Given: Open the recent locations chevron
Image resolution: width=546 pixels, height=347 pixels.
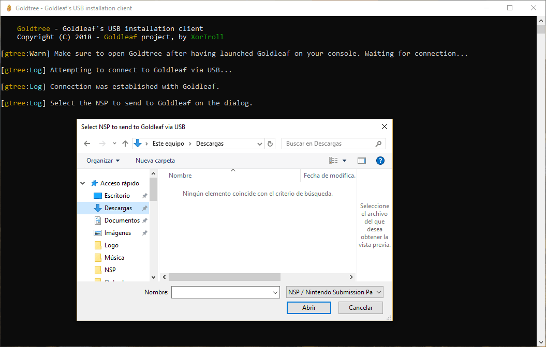Looking at the screenshot, I should tap(114, 144).
